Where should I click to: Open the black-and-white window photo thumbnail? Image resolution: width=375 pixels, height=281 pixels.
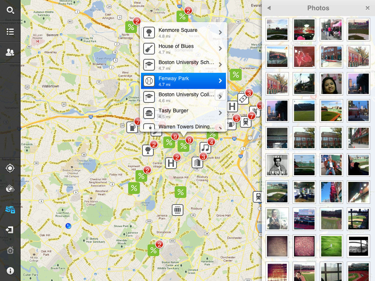(x=358, y=246)
